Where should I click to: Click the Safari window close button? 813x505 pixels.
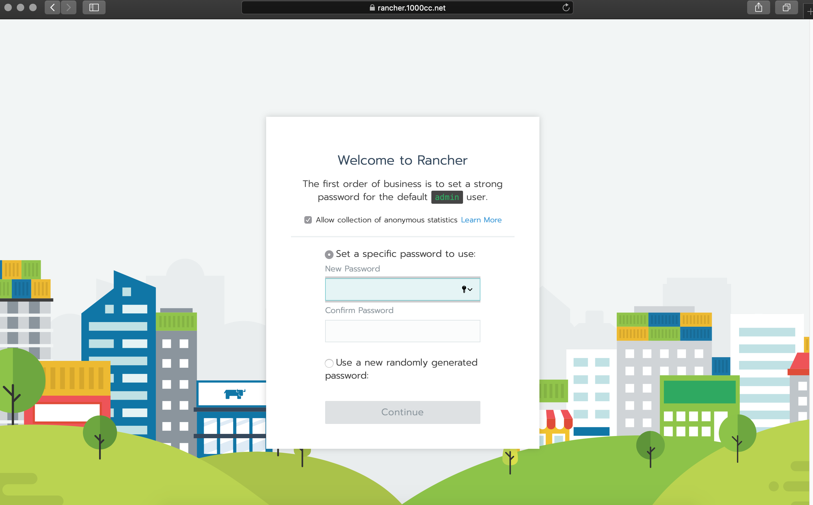pyautogui.click(x=8, y=7)
